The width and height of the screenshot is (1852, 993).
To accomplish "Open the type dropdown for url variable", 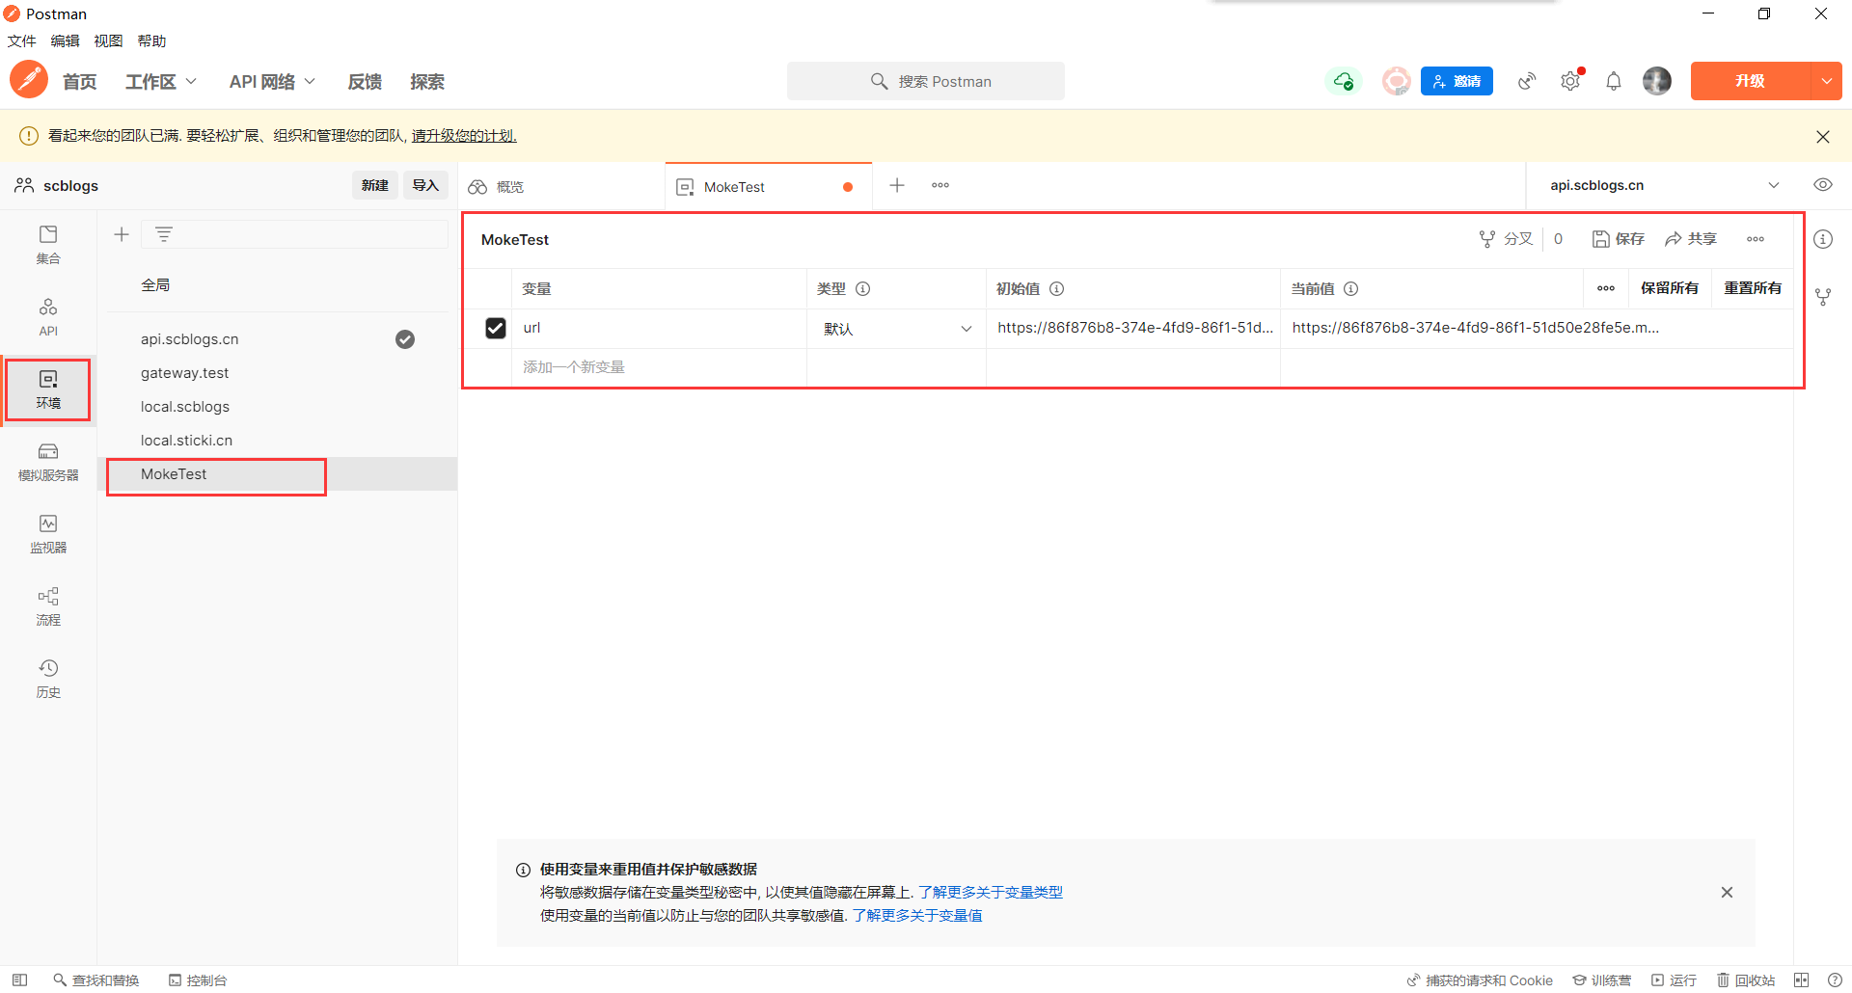I will coord(897,329).
